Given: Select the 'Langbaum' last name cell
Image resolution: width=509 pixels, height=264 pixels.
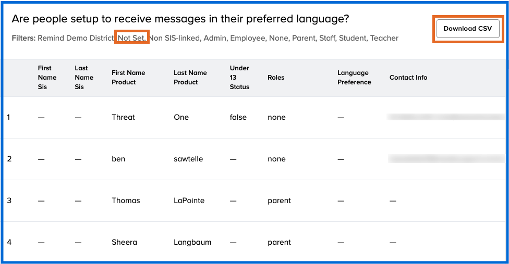Looking at the screenshot, I should click(x=192, y=242).
